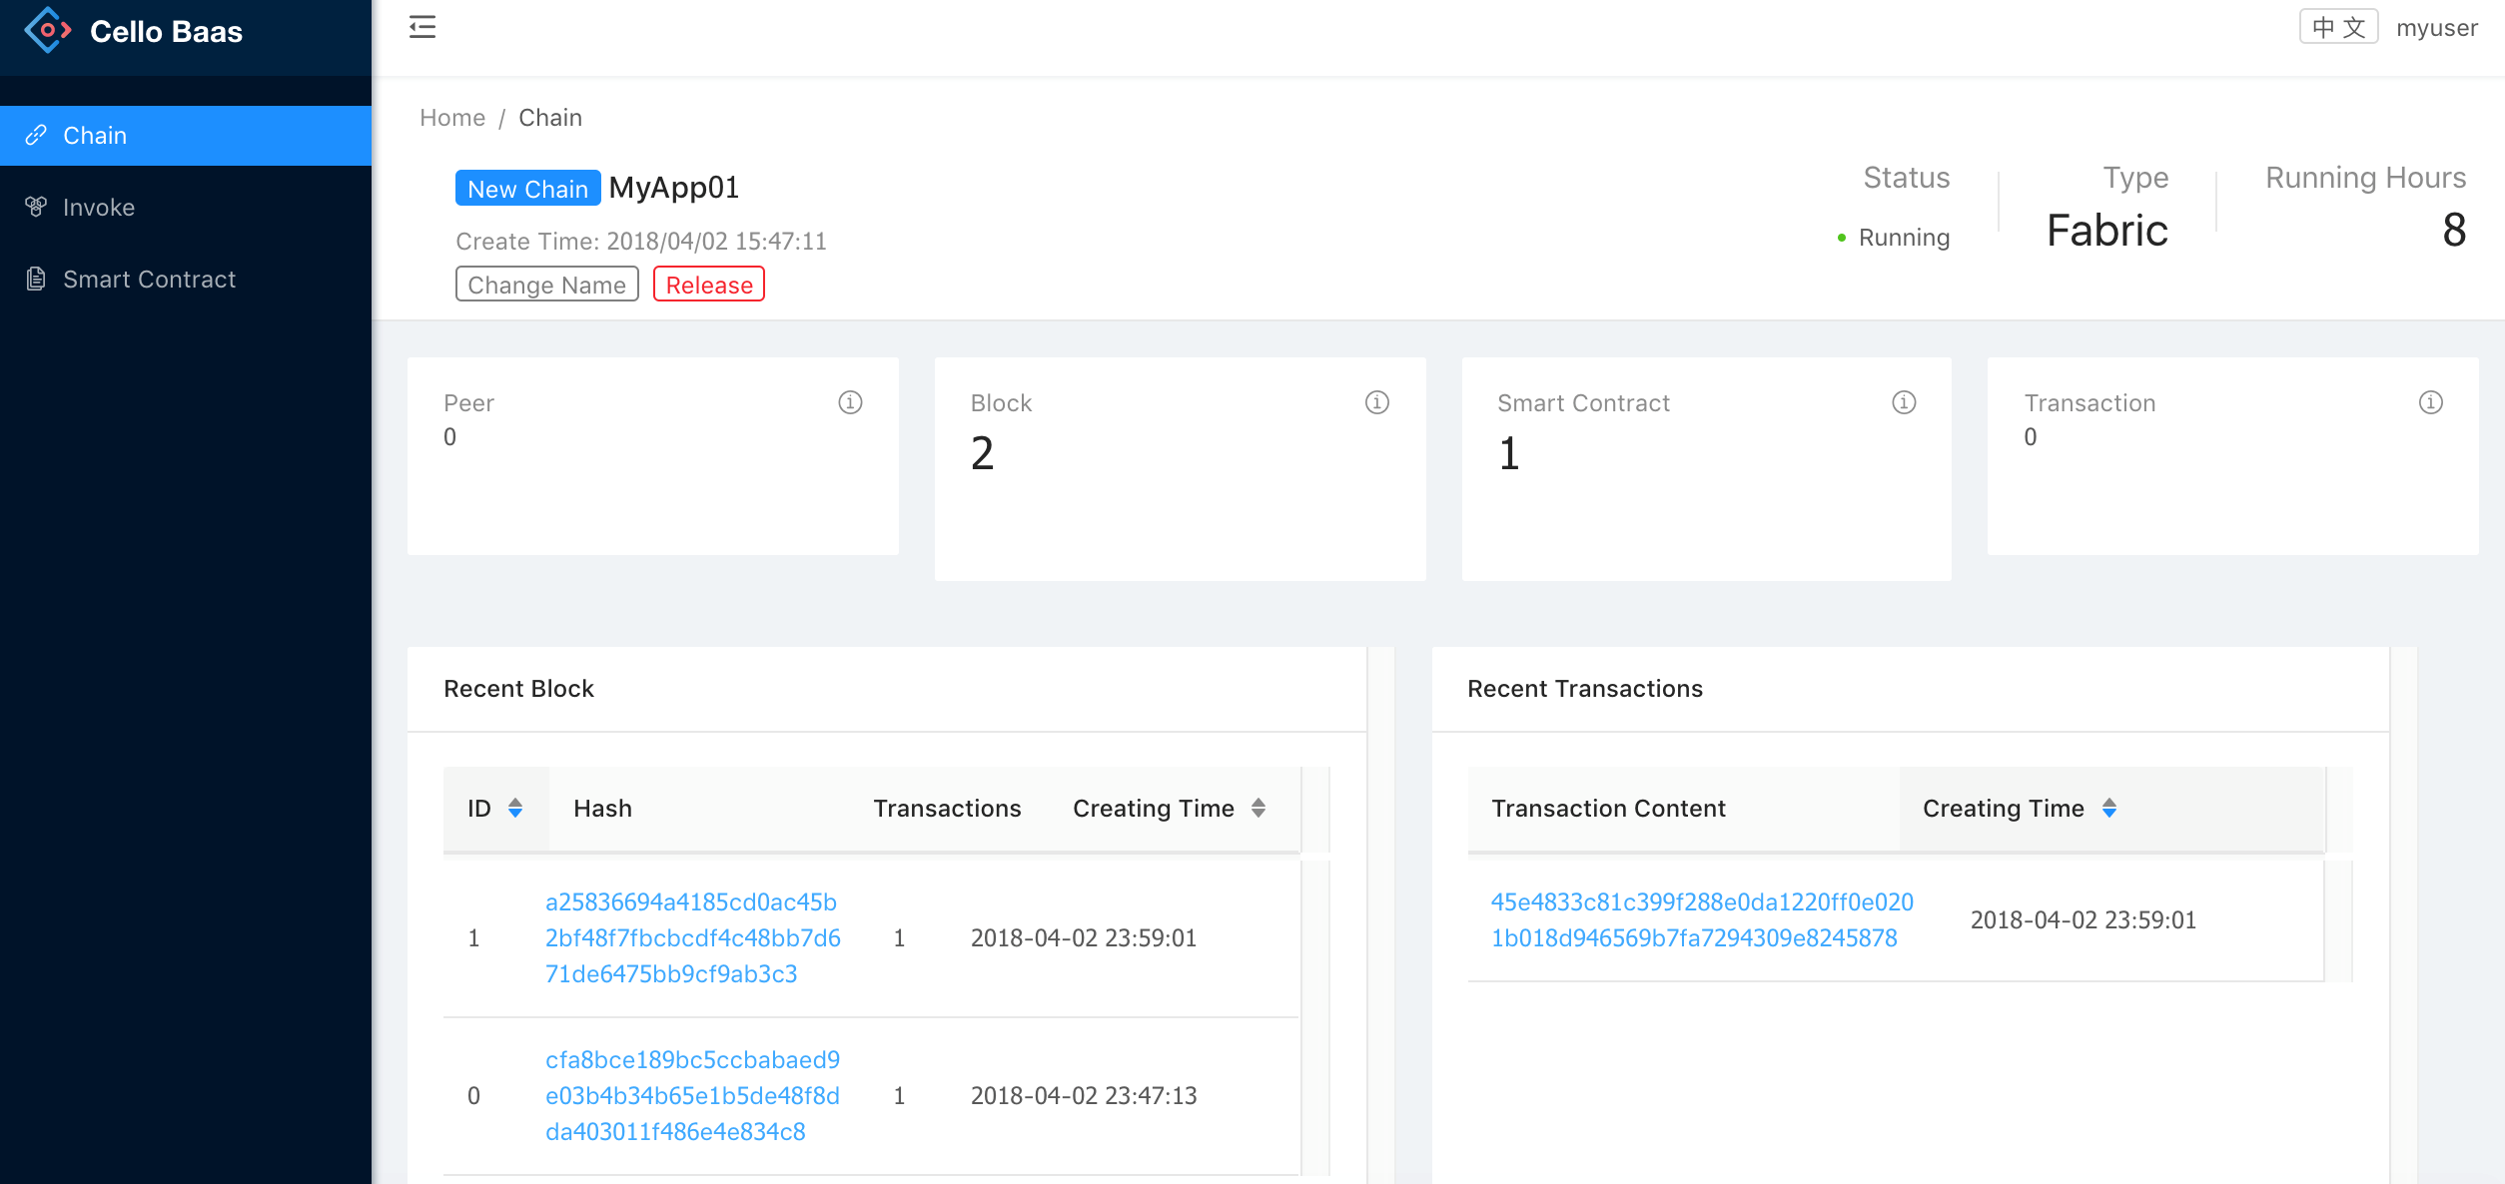The height and width of the screenshot is (1184, 2505).
Task: Open the myuser account menu
Action: (x=2437, y=28)
